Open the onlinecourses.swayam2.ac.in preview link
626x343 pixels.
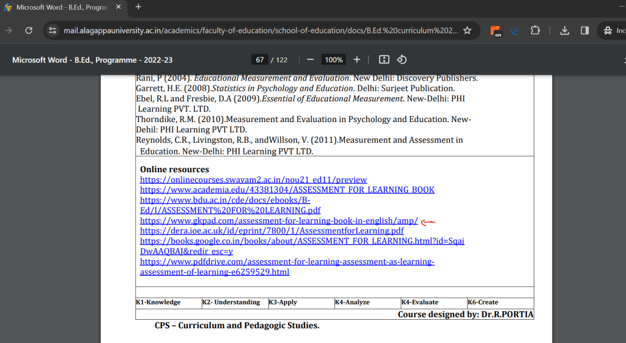coord(253,179)
